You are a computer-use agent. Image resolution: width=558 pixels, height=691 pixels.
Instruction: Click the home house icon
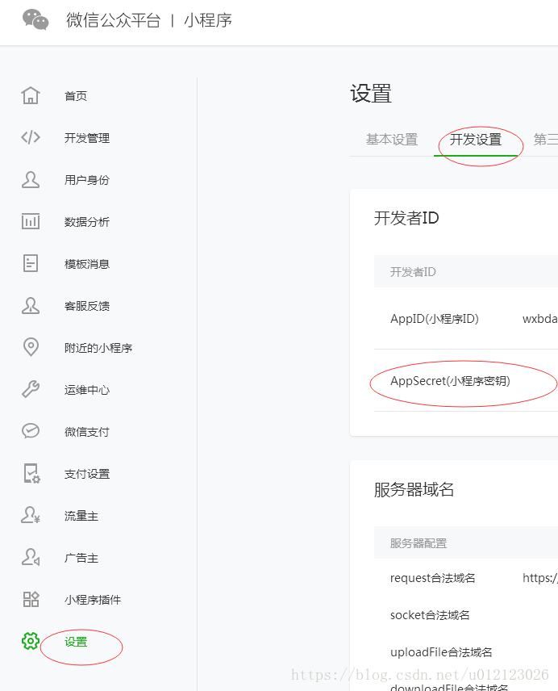coord(31,95)
